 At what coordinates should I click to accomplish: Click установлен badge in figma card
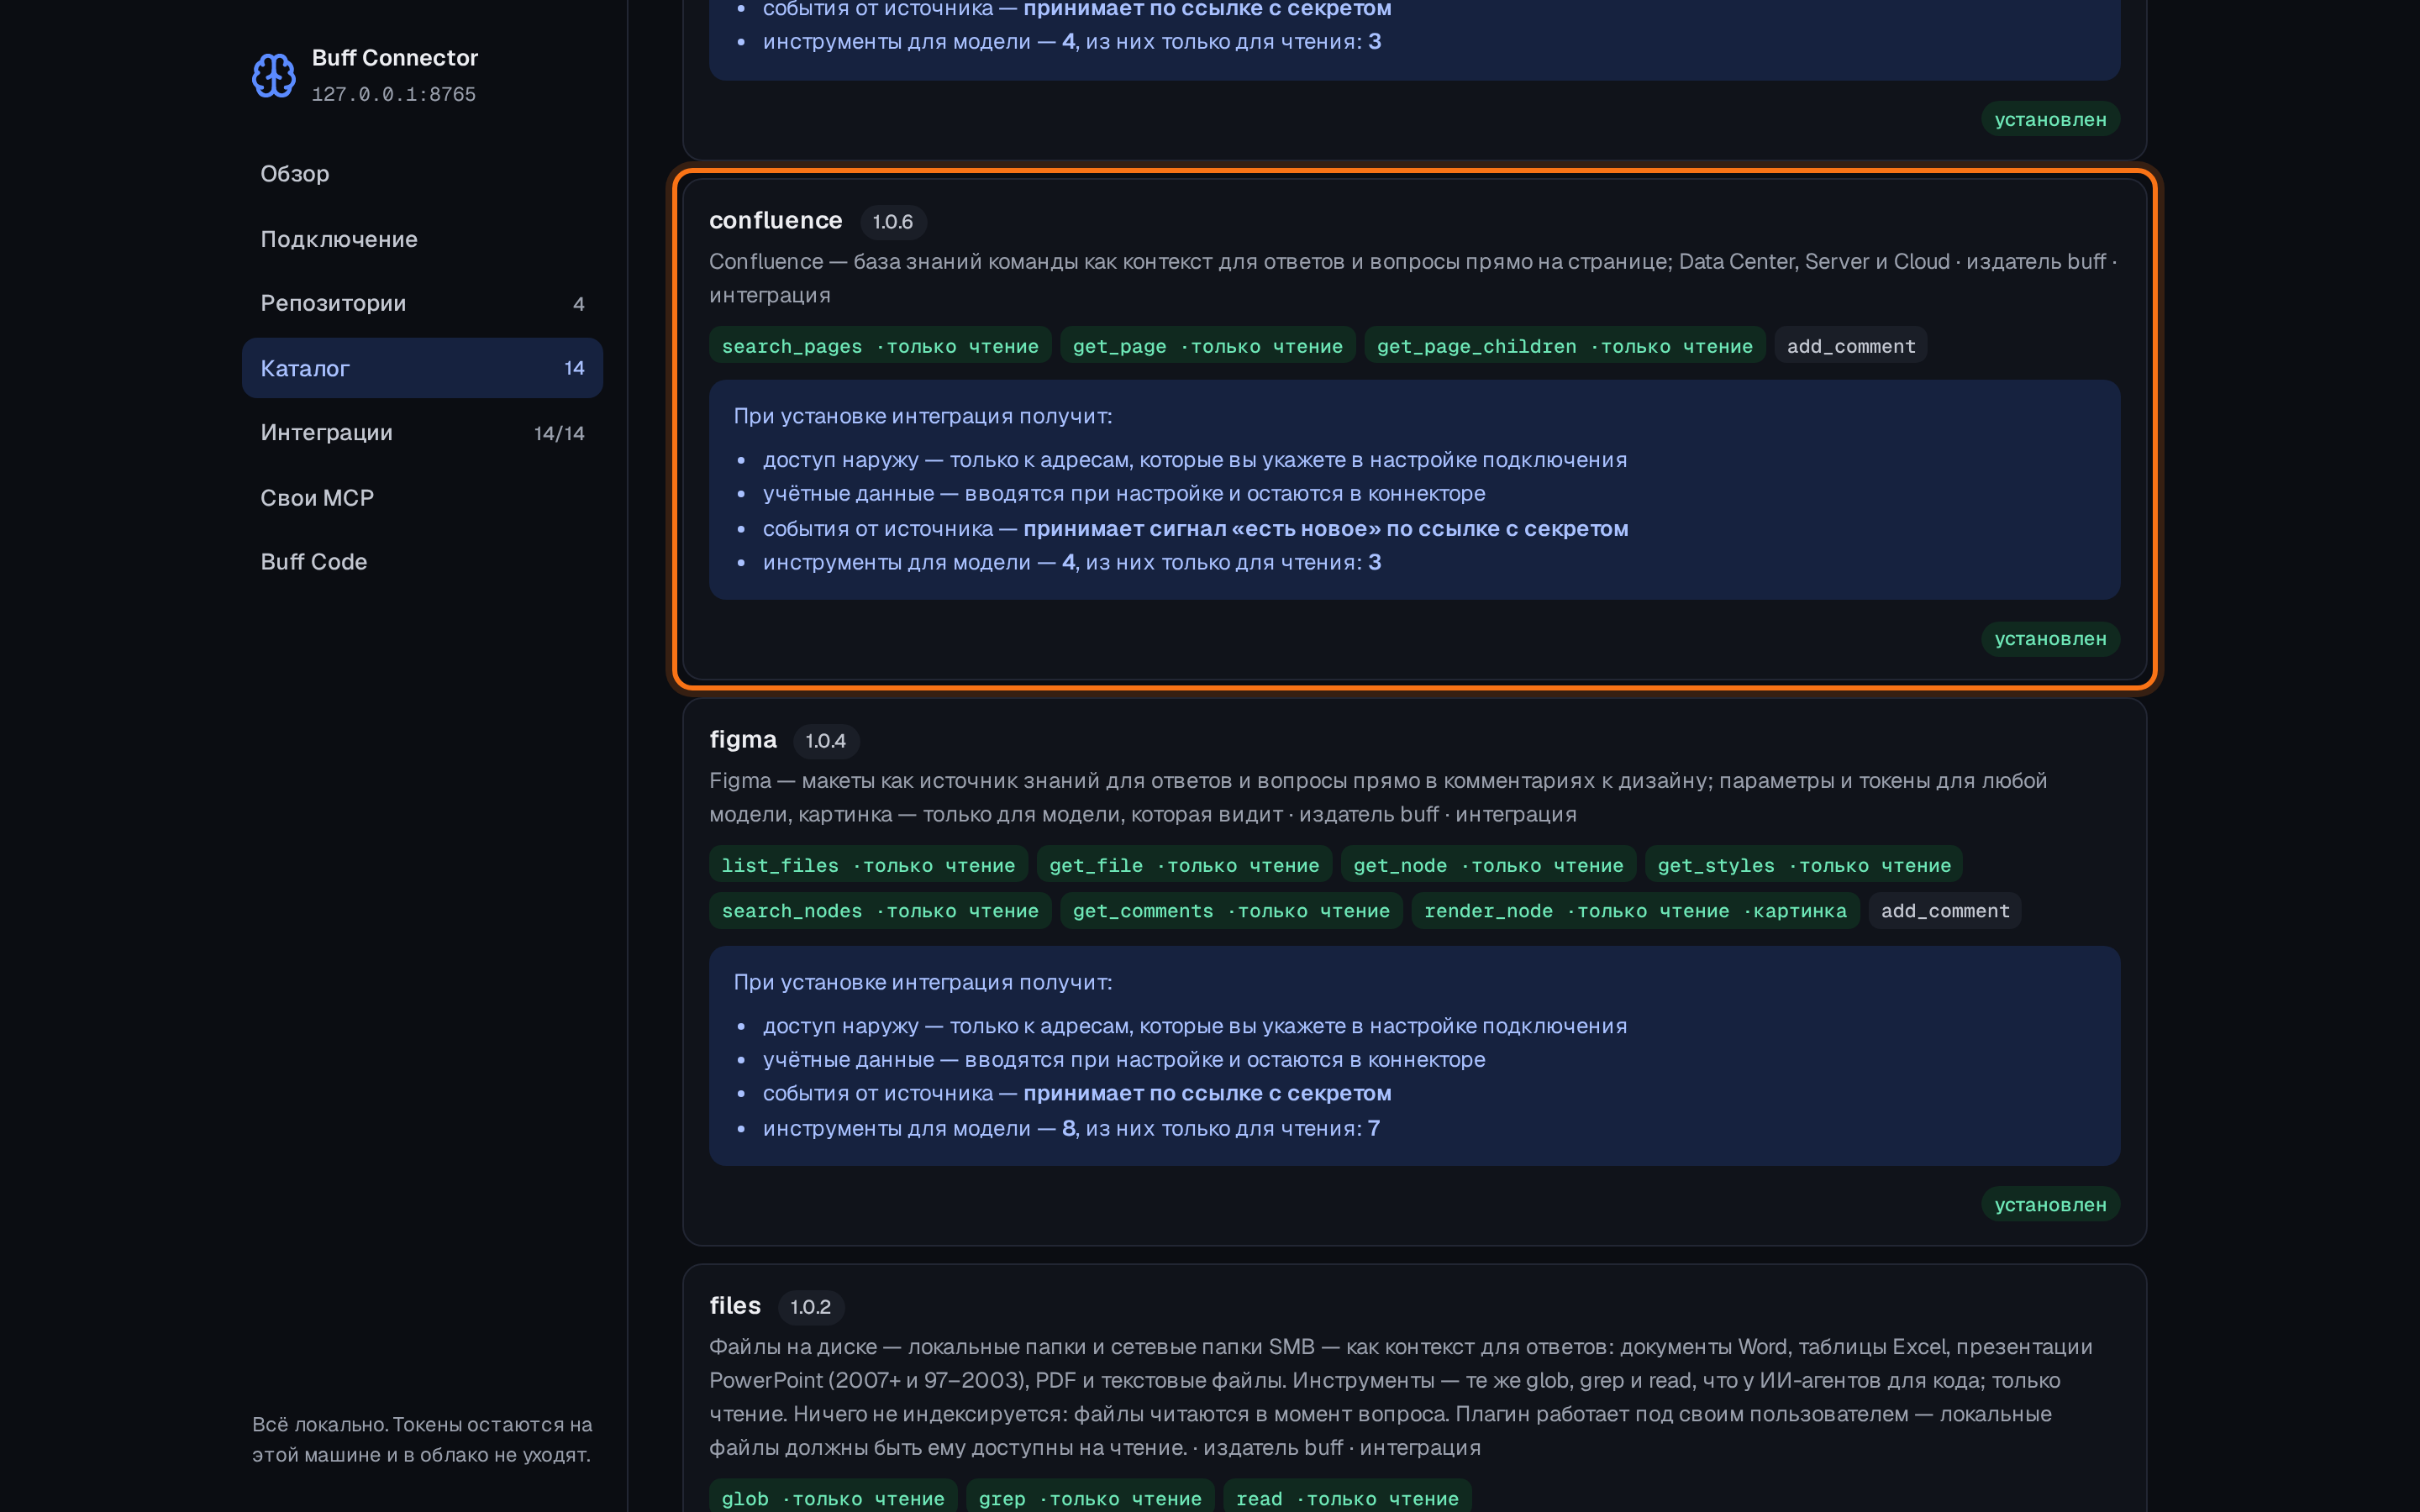pos(2050,1205)
